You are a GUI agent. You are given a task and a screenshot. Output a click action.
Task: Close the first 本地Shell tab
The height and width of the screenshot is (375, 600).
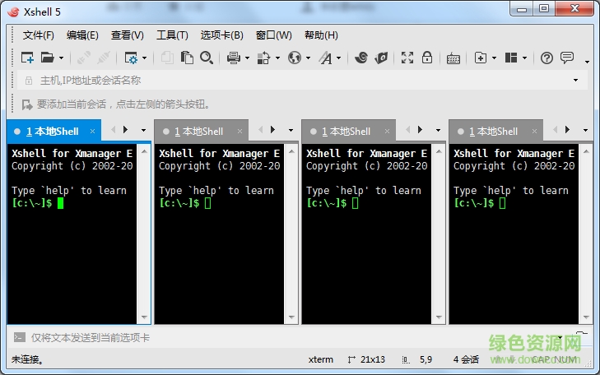coord(92,132)
